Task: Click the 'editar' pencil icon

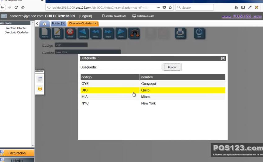Action: (x=58, y=33)
